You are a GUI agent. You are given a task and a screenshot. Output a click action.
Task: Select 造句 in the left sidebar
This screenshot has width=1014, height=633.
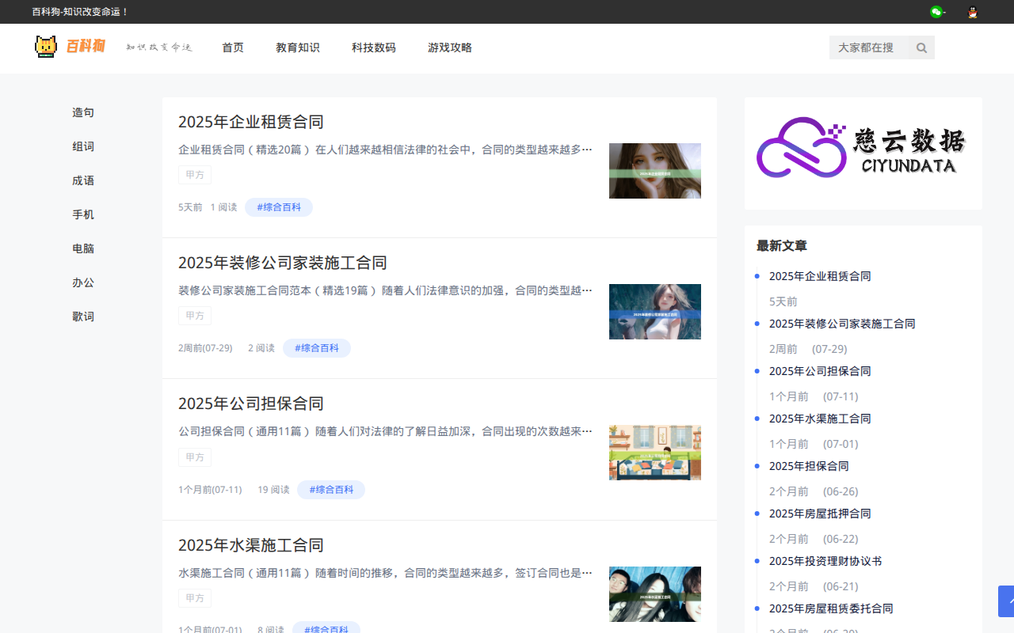(83, 112)
